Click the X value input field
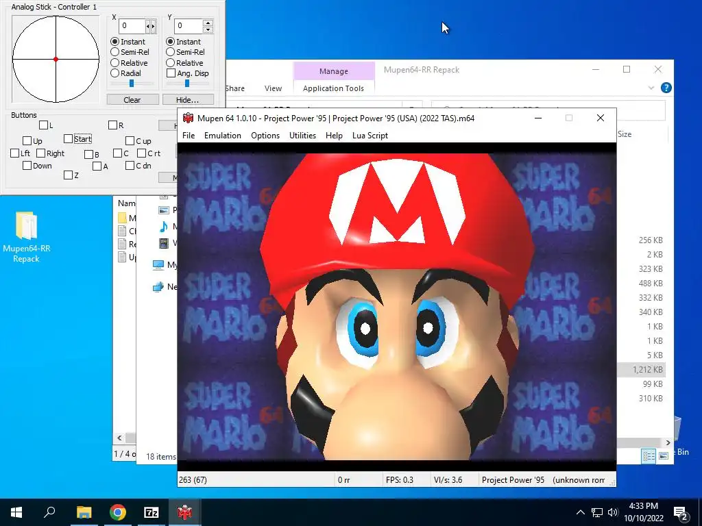 tap(132, 26)
